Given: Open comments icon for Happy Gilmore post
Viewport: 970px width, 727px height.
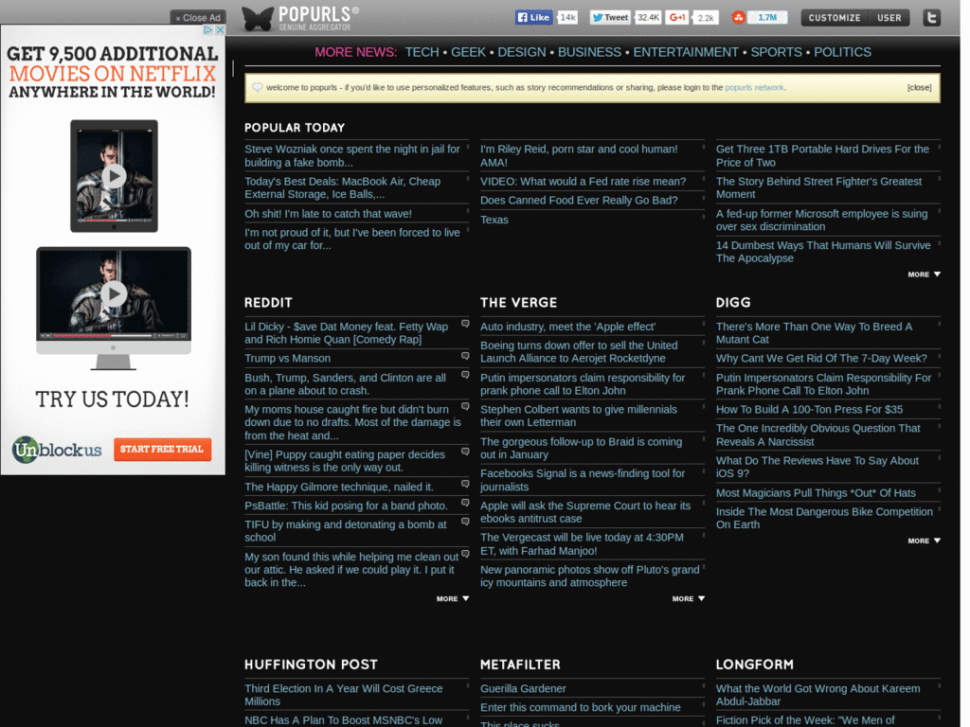Looking at the screenshot, I should point(465,485).
